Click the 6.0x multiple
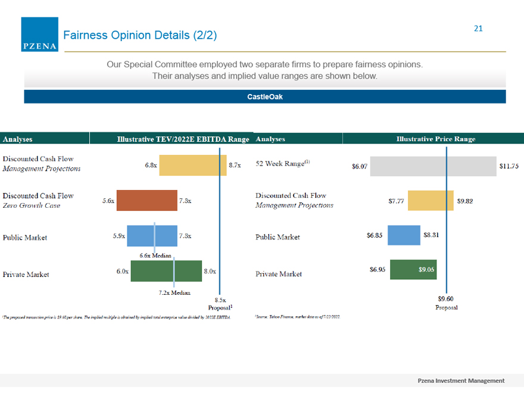524x393 pixels. click(122, 272)
